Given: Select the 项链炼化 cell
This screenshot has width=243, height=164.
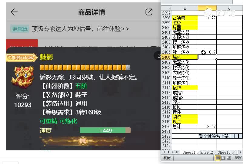Looking at the screenshot, I should coord(185,83).
